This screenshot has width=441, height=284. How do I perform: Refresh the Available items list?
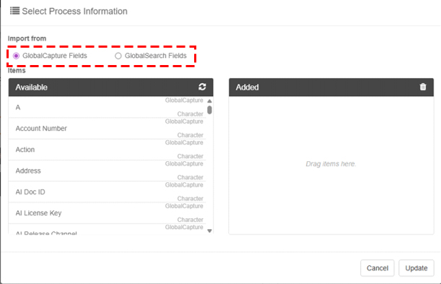pyautogui.click(x=202, y=87)
